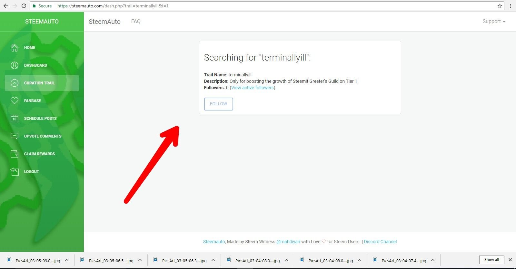Click the Dashboard user icon
The width and height of the screenshot is (516, 269).
click(x=15, y=65)
